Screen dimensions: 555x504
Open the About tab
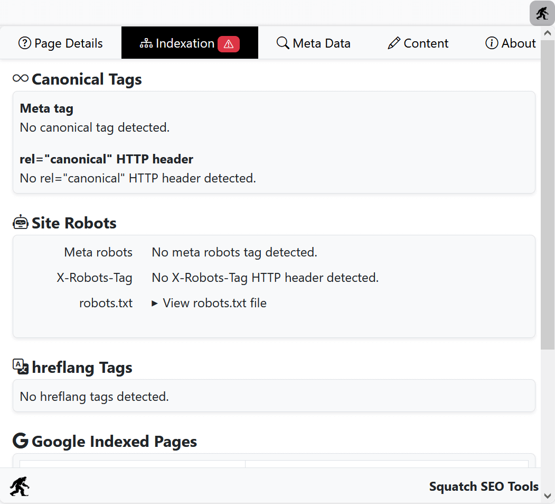point(510,43)
